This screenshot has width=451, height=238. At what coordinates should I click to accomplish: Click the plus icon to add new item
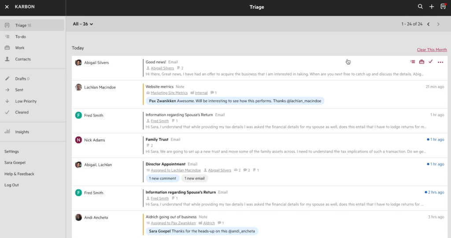pos(432,7)
